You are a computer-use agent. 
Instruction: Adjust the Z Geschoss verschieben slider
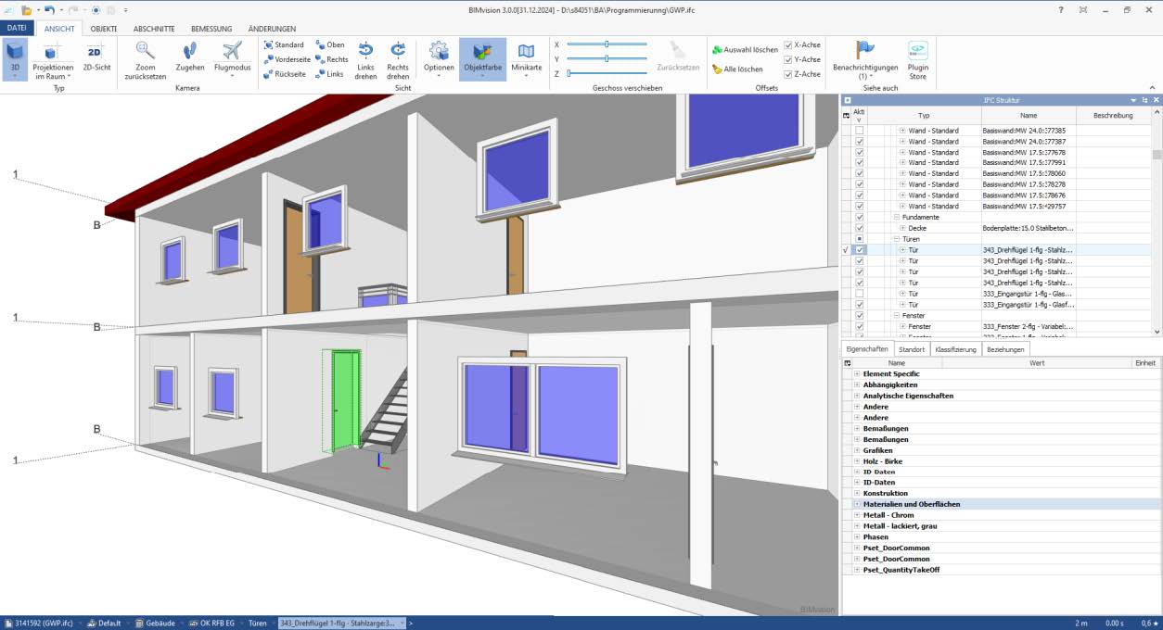(607, 72)
